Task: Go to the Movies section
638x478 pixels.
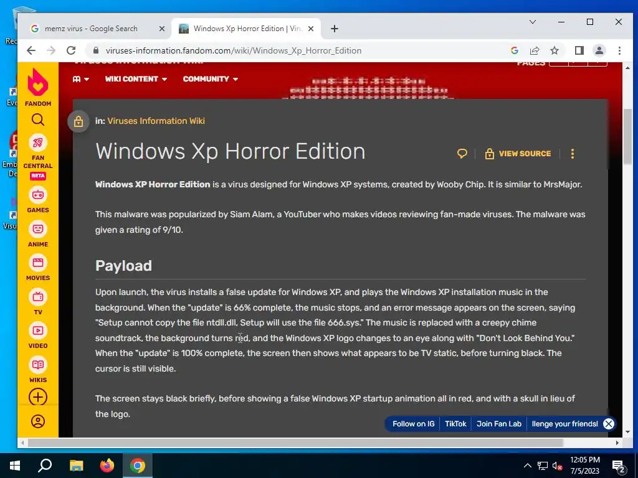Action: pos(38,268)
